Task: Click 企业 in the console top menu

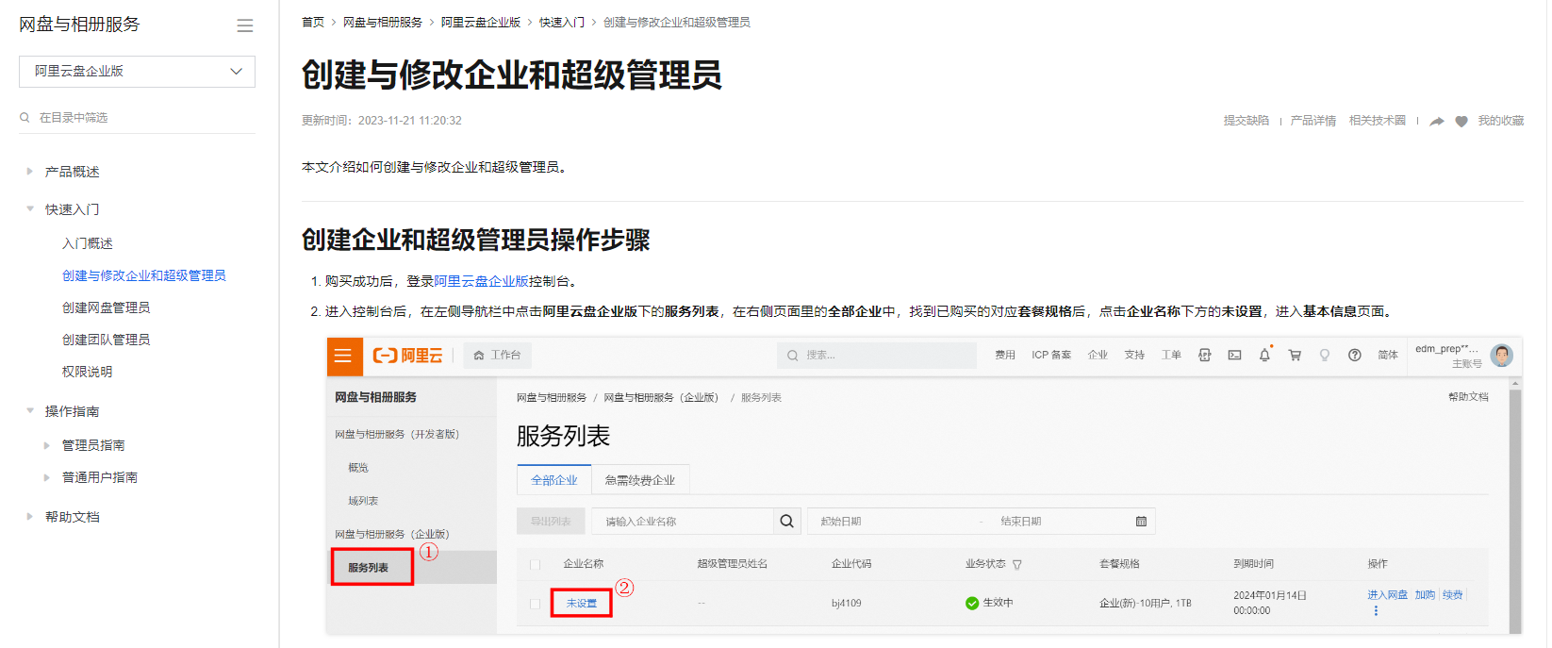Action: click(x=1098, y=356)
